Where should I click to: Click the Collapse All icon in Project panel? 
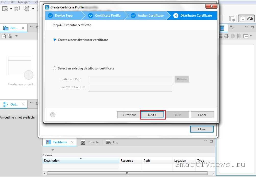(4, 36)
